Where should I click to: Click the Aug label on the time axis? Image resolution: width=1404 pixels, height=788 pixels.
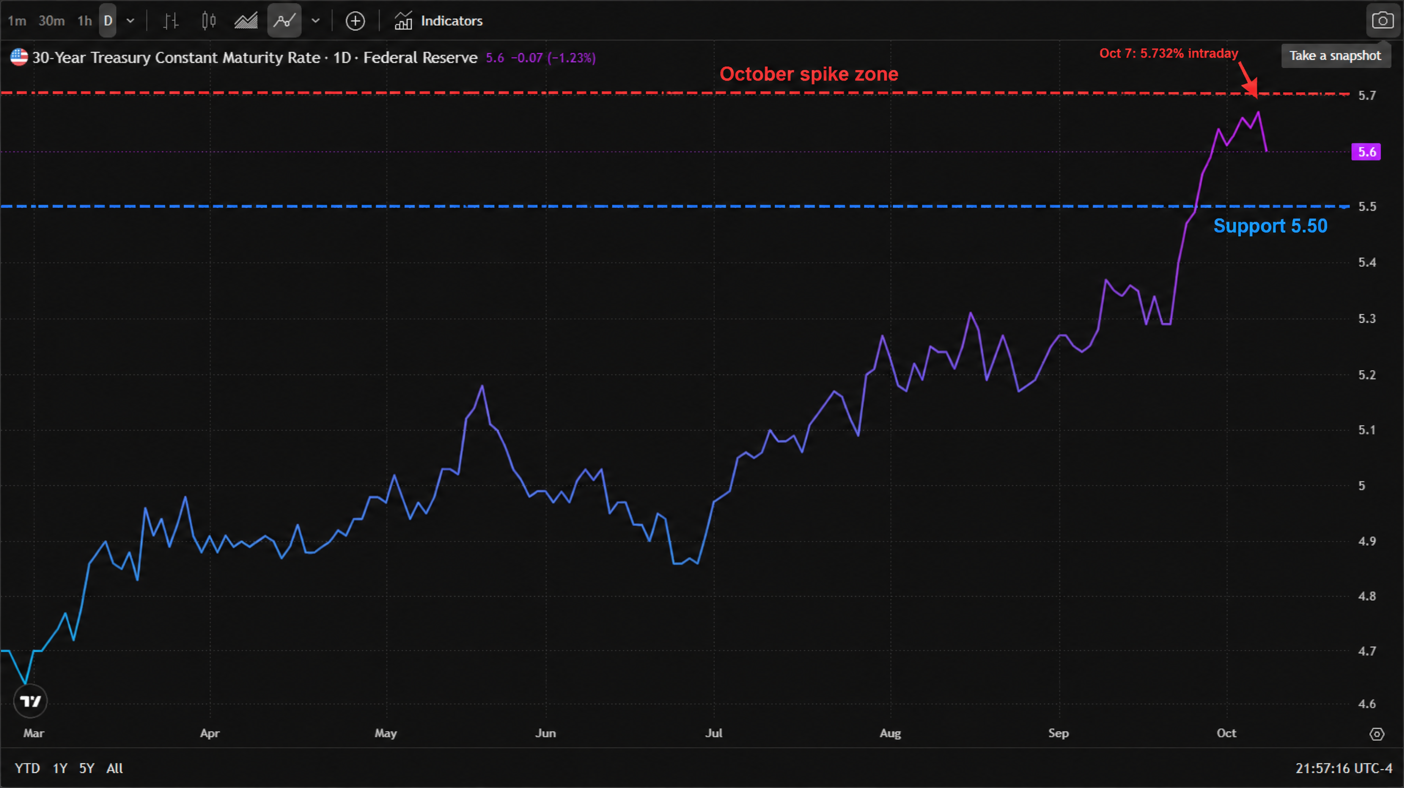pos(890,733)
